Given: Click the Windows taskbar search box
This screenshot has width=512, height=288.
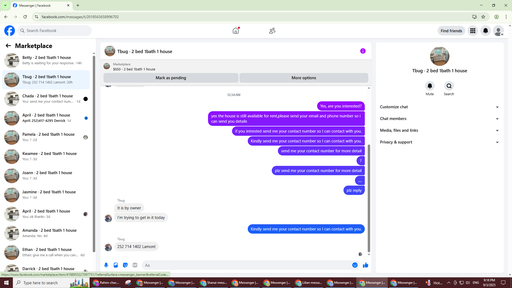Looking at the screenshot, I should 51,283.
